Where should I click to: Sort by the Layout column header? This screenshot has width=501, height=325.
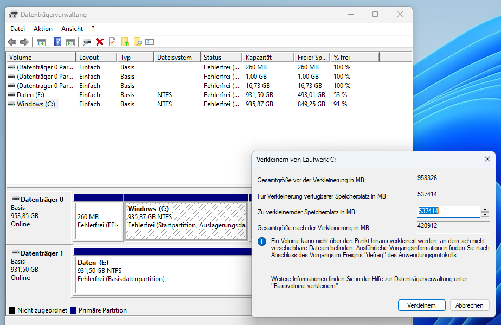(96, 58)
